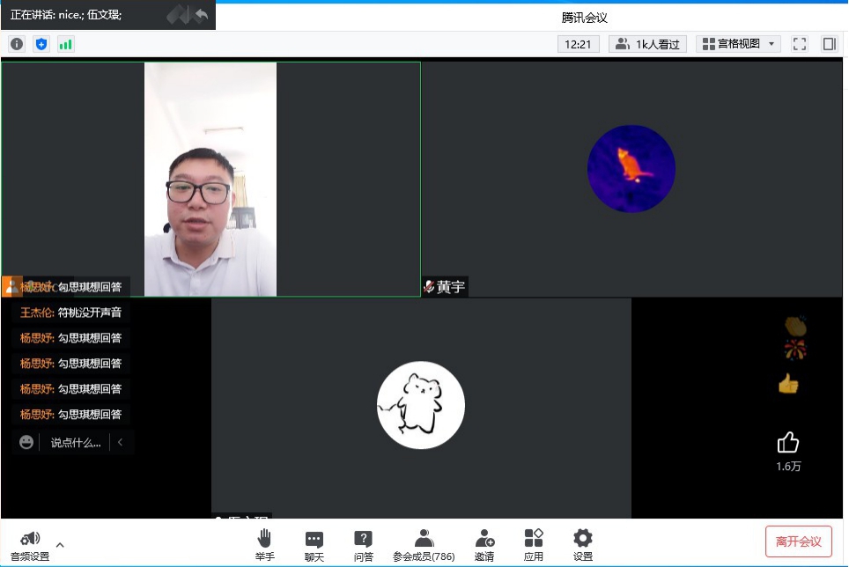Click the 1k人看过 viewers button
Screen dimensions: 849x567
click(647, 44)
